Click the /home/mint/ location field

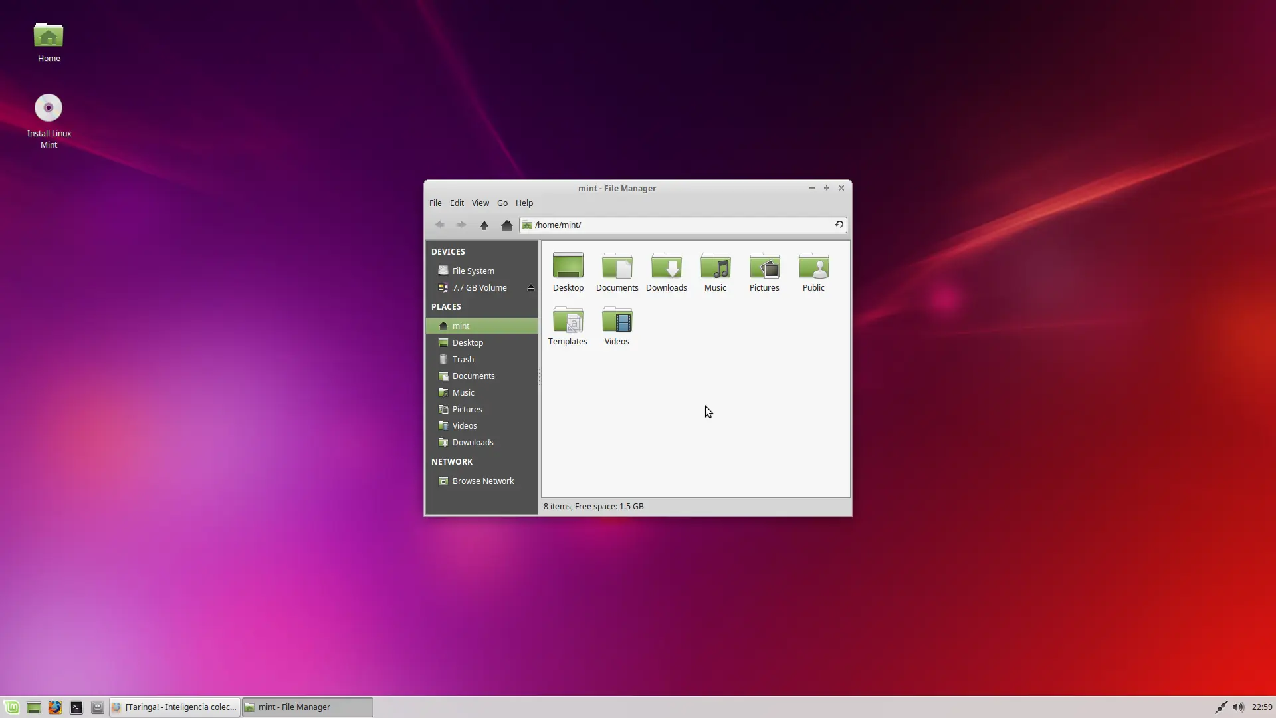[678, 225]
